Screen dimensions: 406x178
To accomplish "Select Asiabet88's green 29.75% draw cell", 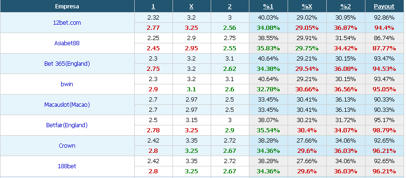I will click(x=307, y=48).
